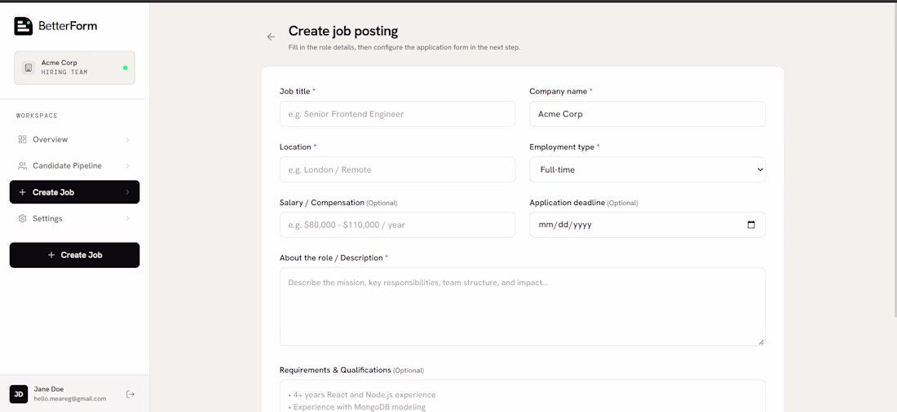Open the Overview workspace page
Image resolution: width=897 pixels, height=412 pixels.
(x=74, y=139)
